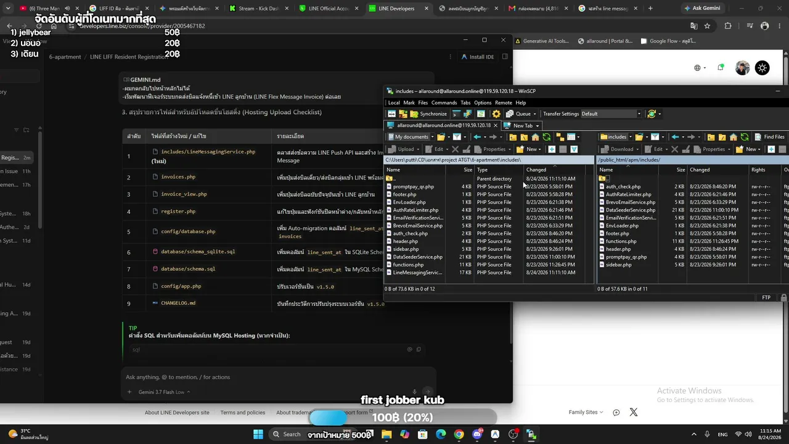This screenshot has height=444, width=789.
Task: Open invoice_view.php file link in table
Action: pos(184,194)
